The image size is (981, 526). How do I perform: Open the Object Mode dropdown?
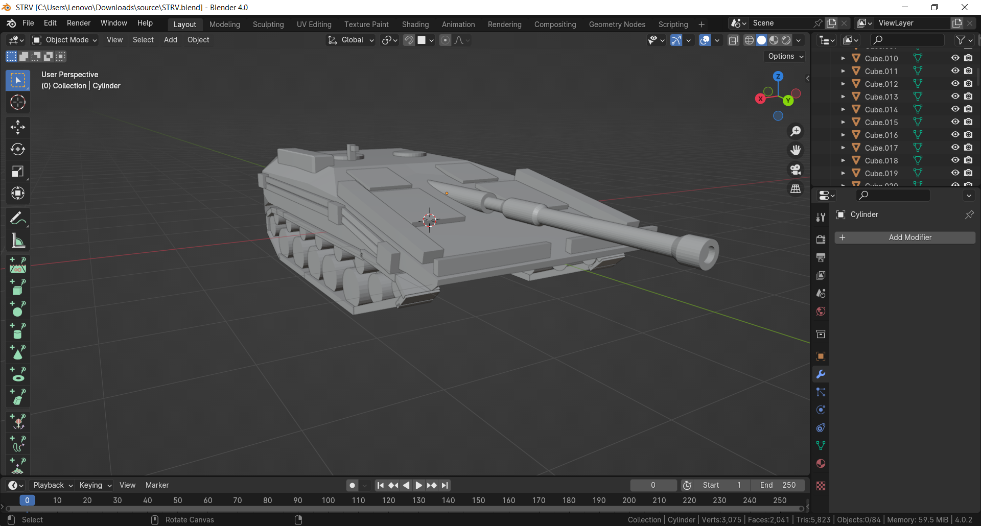[64, 40]
